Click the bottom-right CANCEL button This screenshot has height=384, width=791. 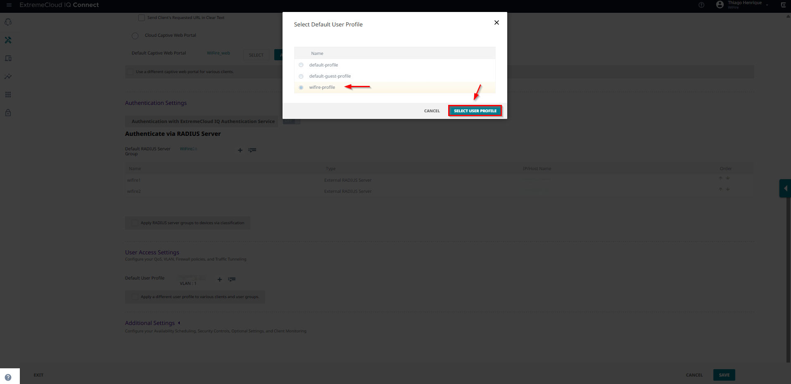tap(694, 375)
